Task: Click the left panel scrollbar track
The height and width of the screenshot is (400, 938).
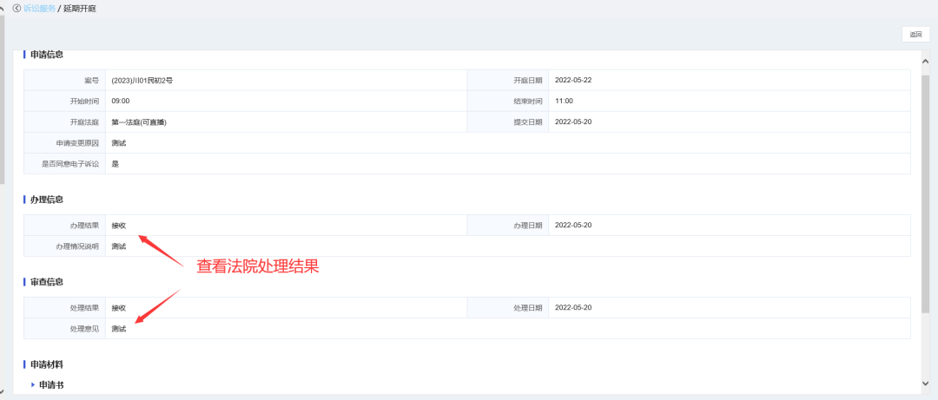Action: [3, 260]
